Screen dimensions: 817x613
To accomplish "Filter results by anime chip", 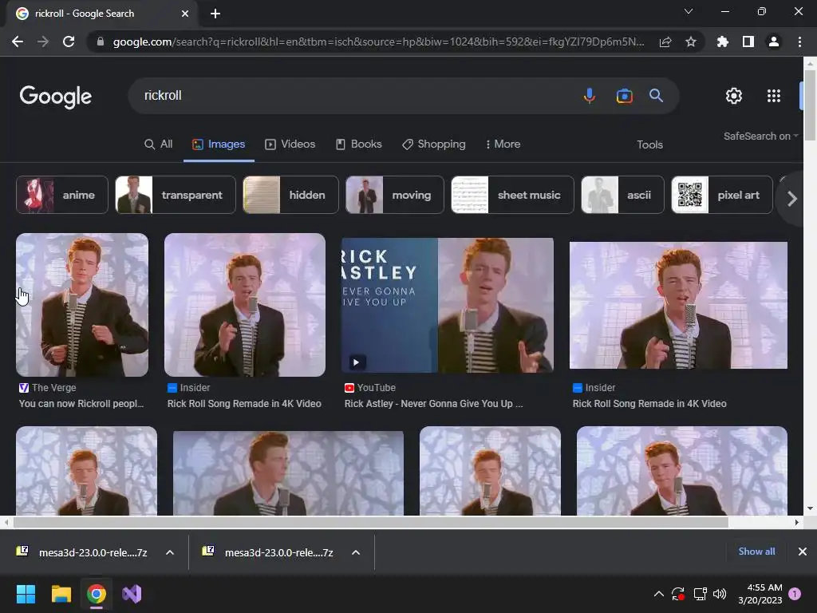I will (x=62, y=195).
